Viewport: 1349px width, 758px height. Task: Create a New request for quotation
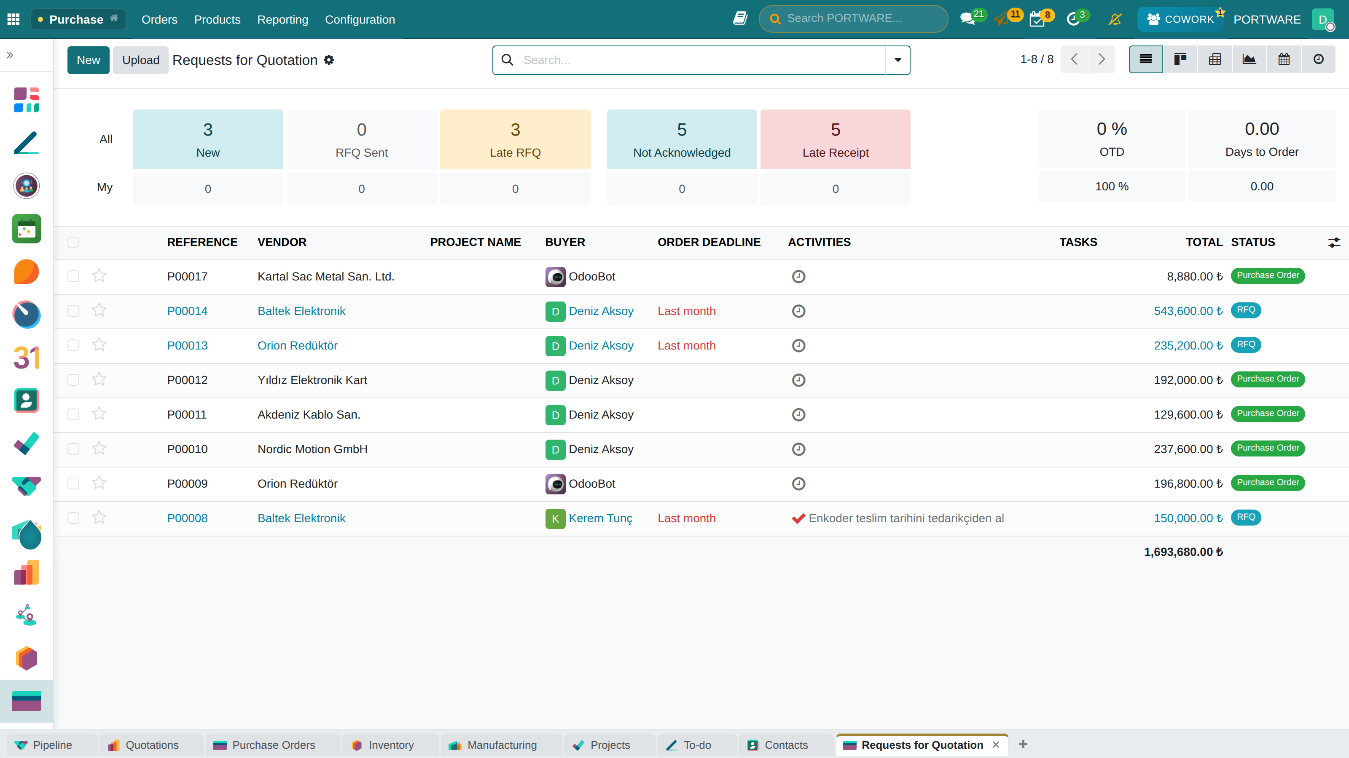coord(88,60)
